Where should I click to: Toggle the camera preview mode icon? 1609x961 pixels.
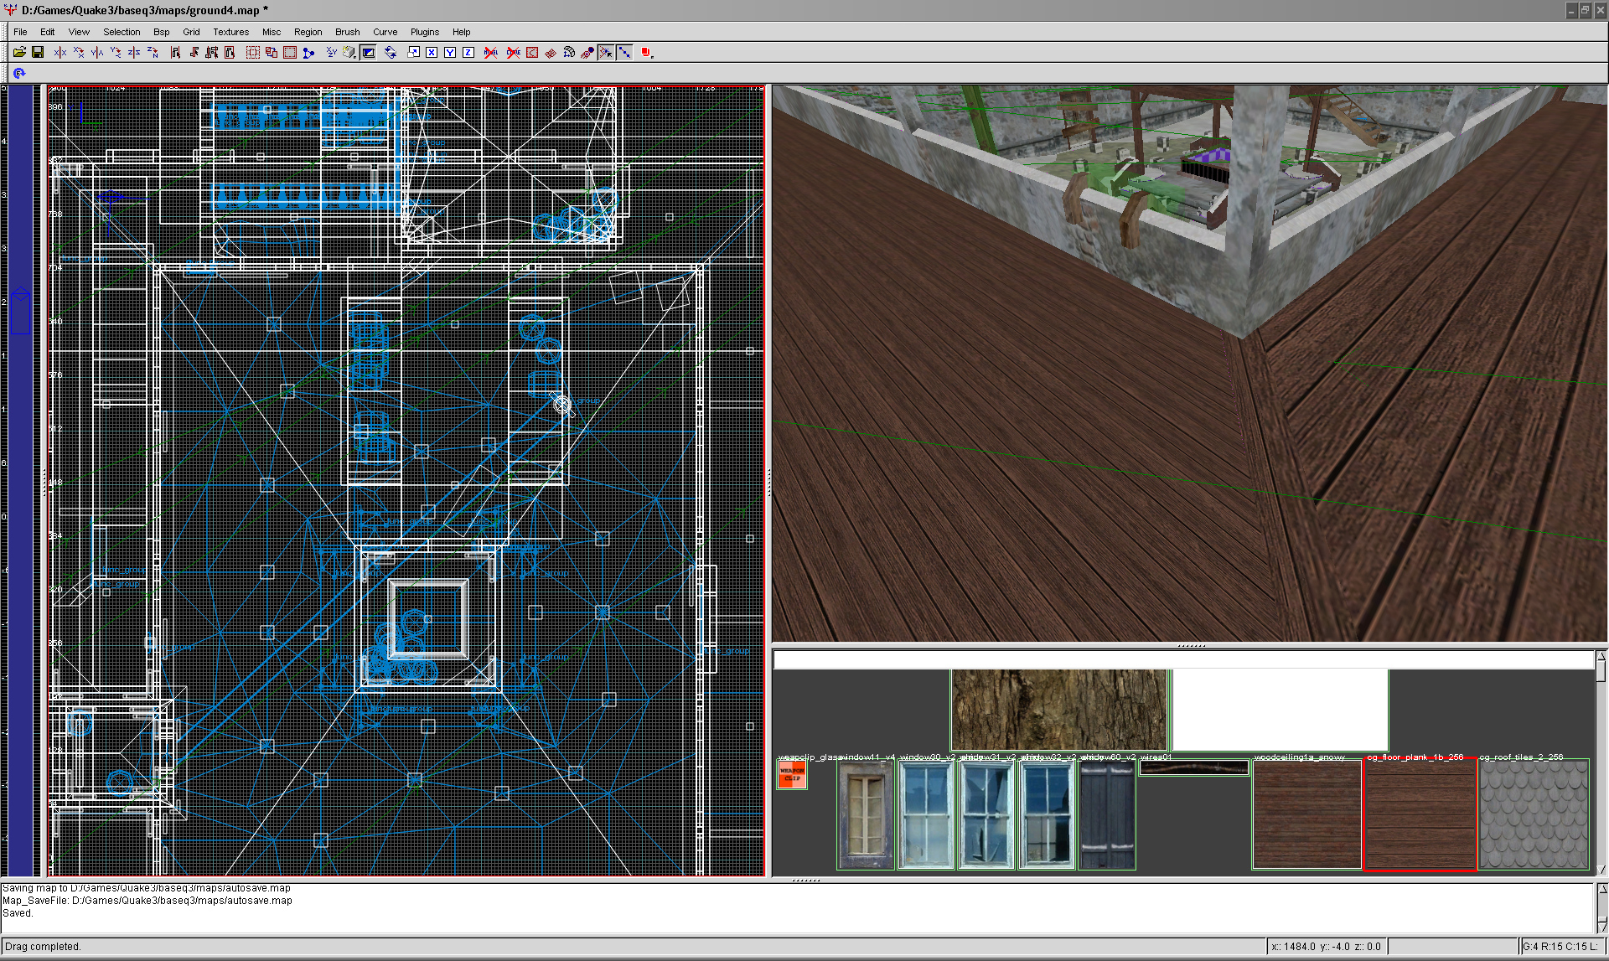tap(368, 52)
